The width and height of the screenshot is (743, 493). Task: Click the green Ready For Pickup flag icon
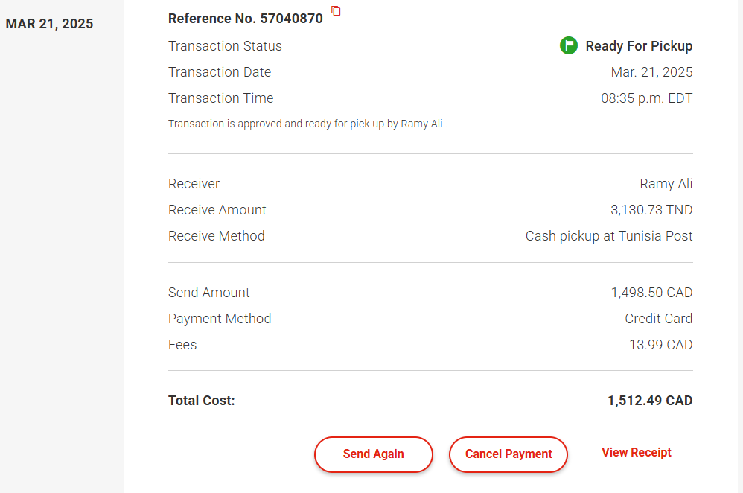[x=569, y=46]
